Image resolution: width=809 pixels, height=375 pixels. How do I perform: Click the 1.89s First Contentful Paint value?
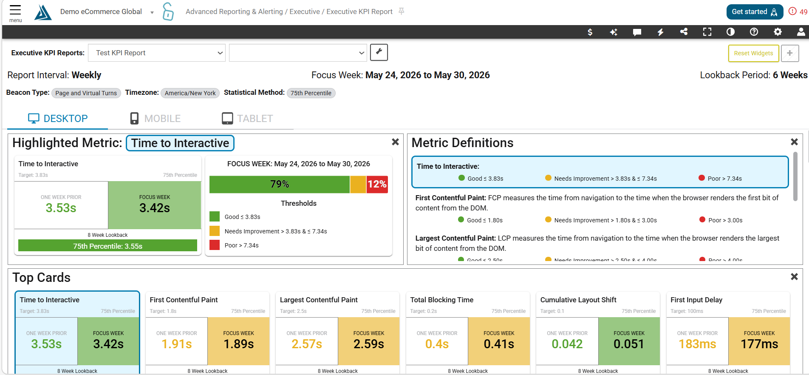[239, 344]
